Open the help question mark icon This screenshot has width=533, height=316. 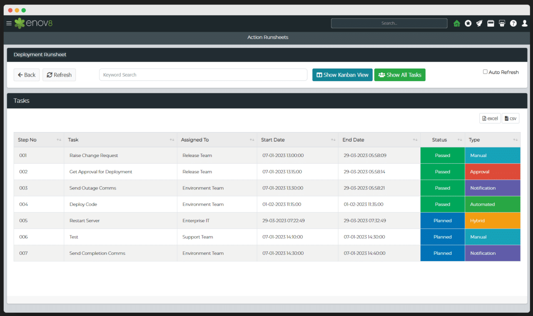point(513,23)
